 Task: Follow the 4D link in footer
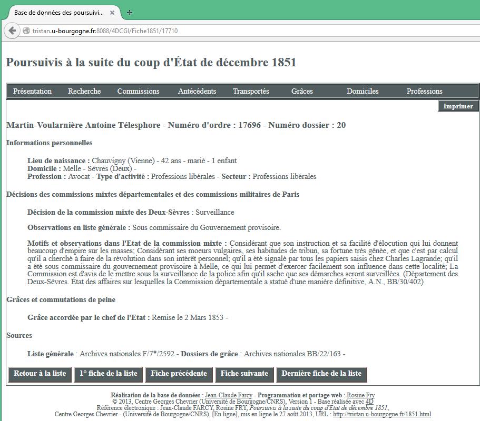tap(369, 402)
